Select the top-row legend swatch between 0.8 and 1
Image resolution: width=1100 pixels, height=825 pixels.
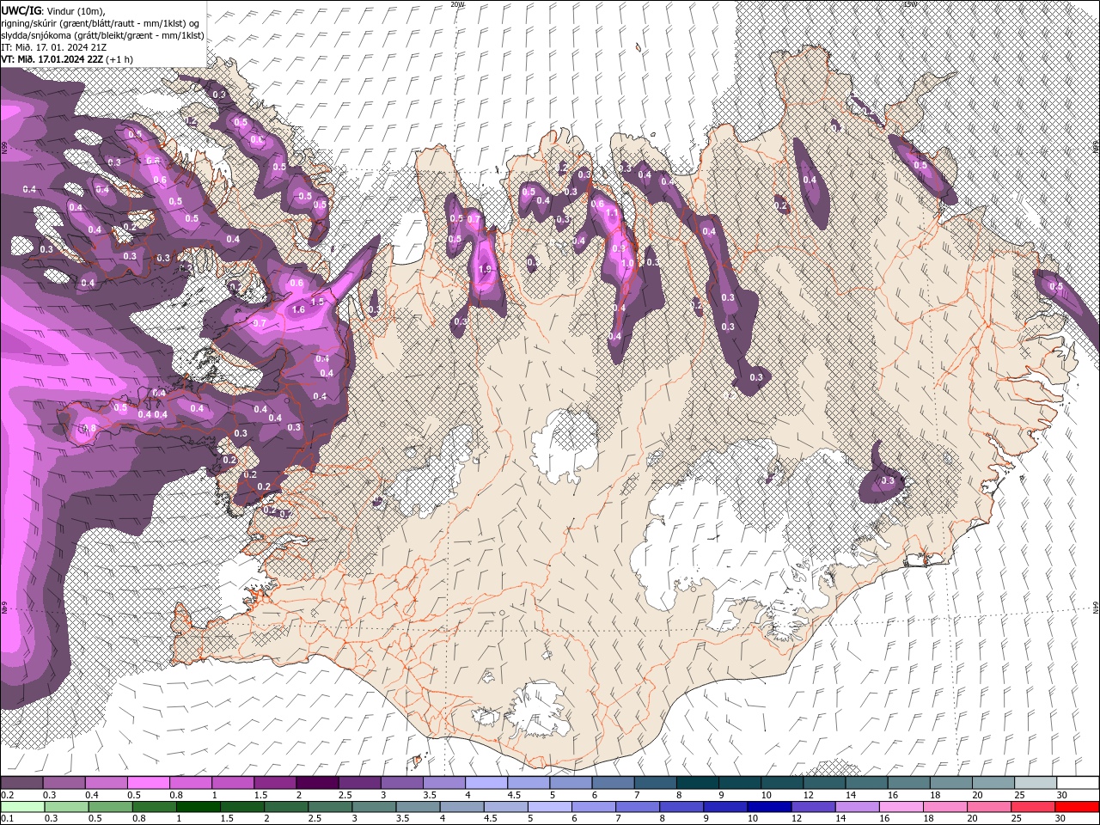click(x=190, y=783)
